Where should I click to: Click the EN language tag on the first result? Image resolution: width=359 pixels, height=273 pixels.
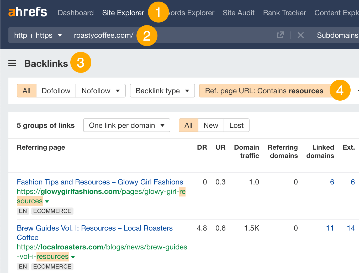pos(23,211)
